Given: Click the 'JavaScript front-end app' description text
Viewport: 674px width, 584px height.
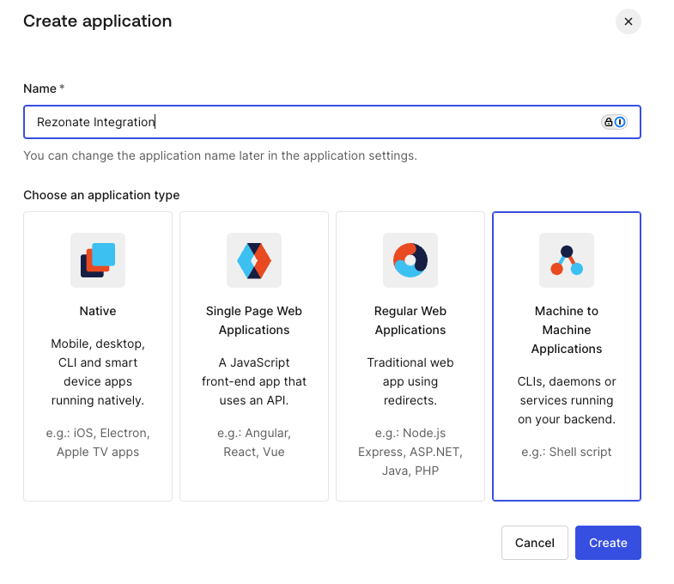Looking at the screenshot, I should (x=254, y=381).
